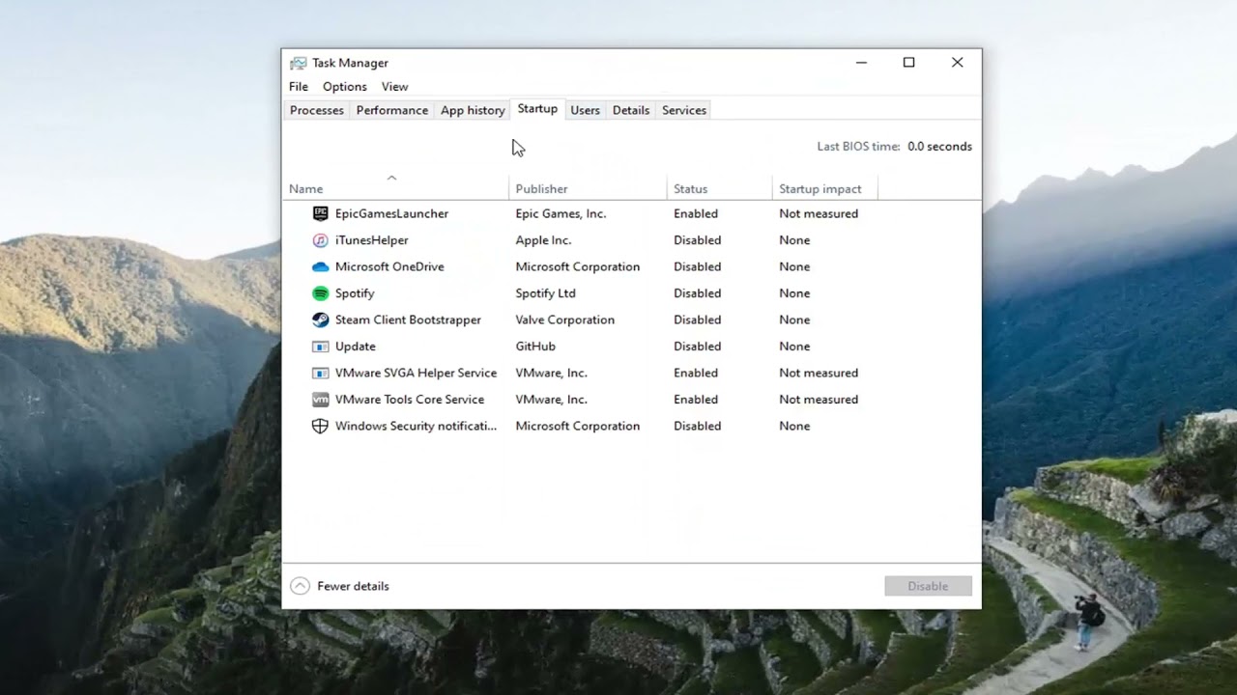Click the Epic Games, Inc. publisher cell
The height and width of the screenshot is (695, 1237).
click(x=561, y=213)
